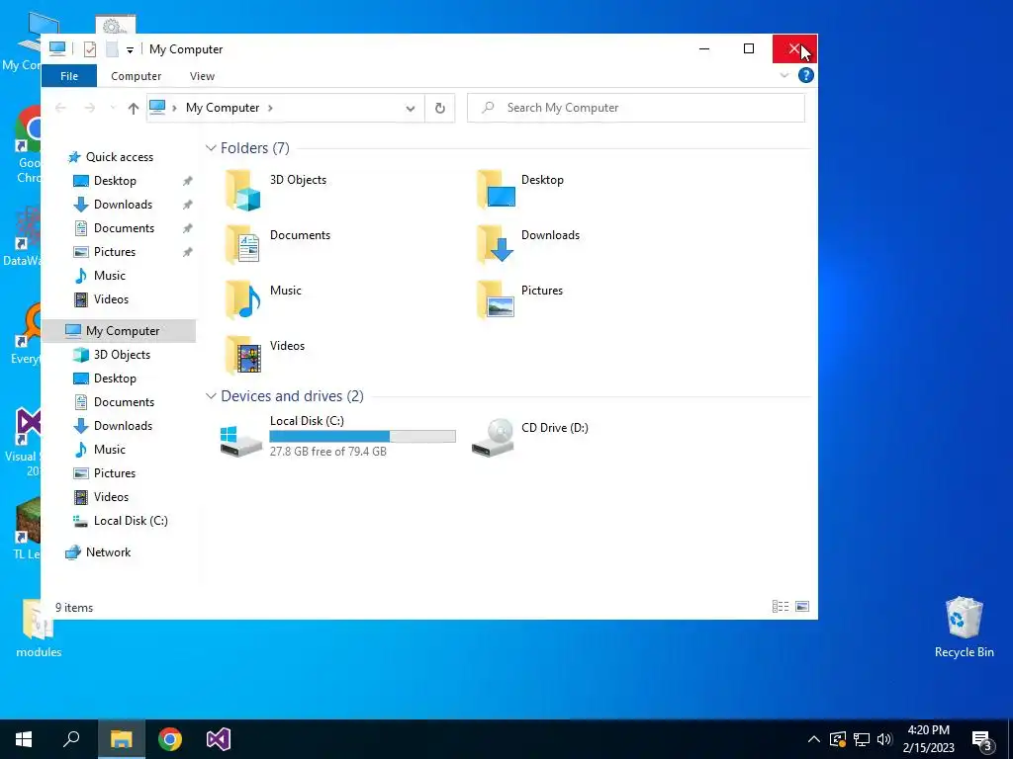The height and width of the screenshot is (759, 1013).
Task: Click the chevron after My Computer in the address bar
Action: pos(270,108)
